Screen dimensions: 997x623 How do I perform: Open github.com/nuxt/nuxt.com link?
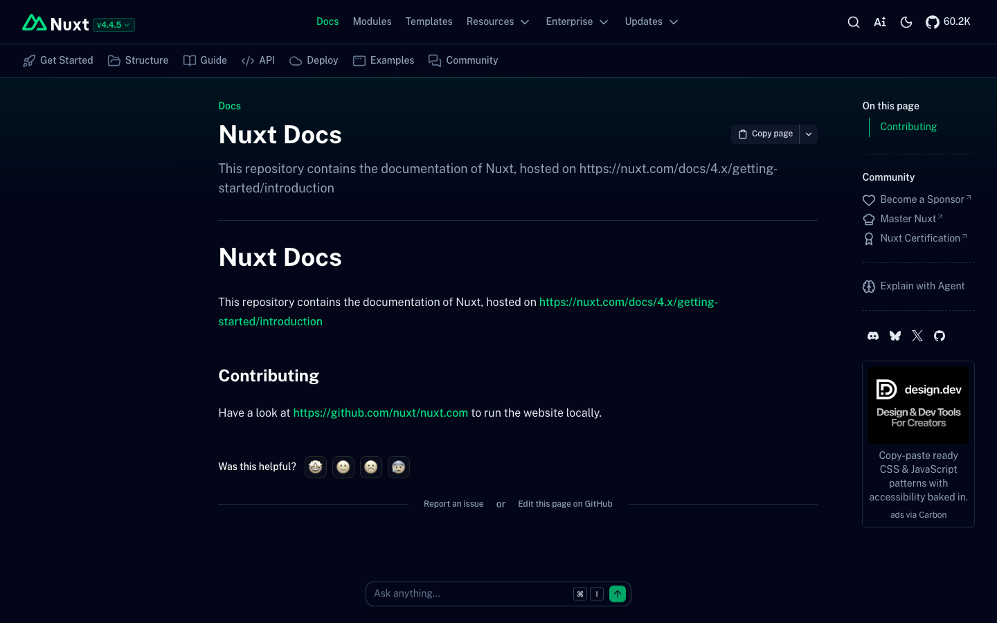pyautogui.click(x=380, y=413)
